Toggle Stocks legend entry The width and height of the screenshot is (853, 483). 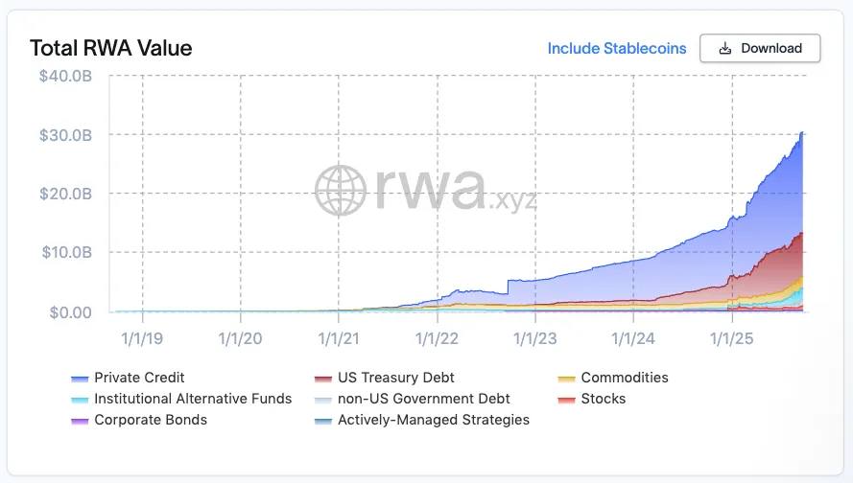click(592, 399)
